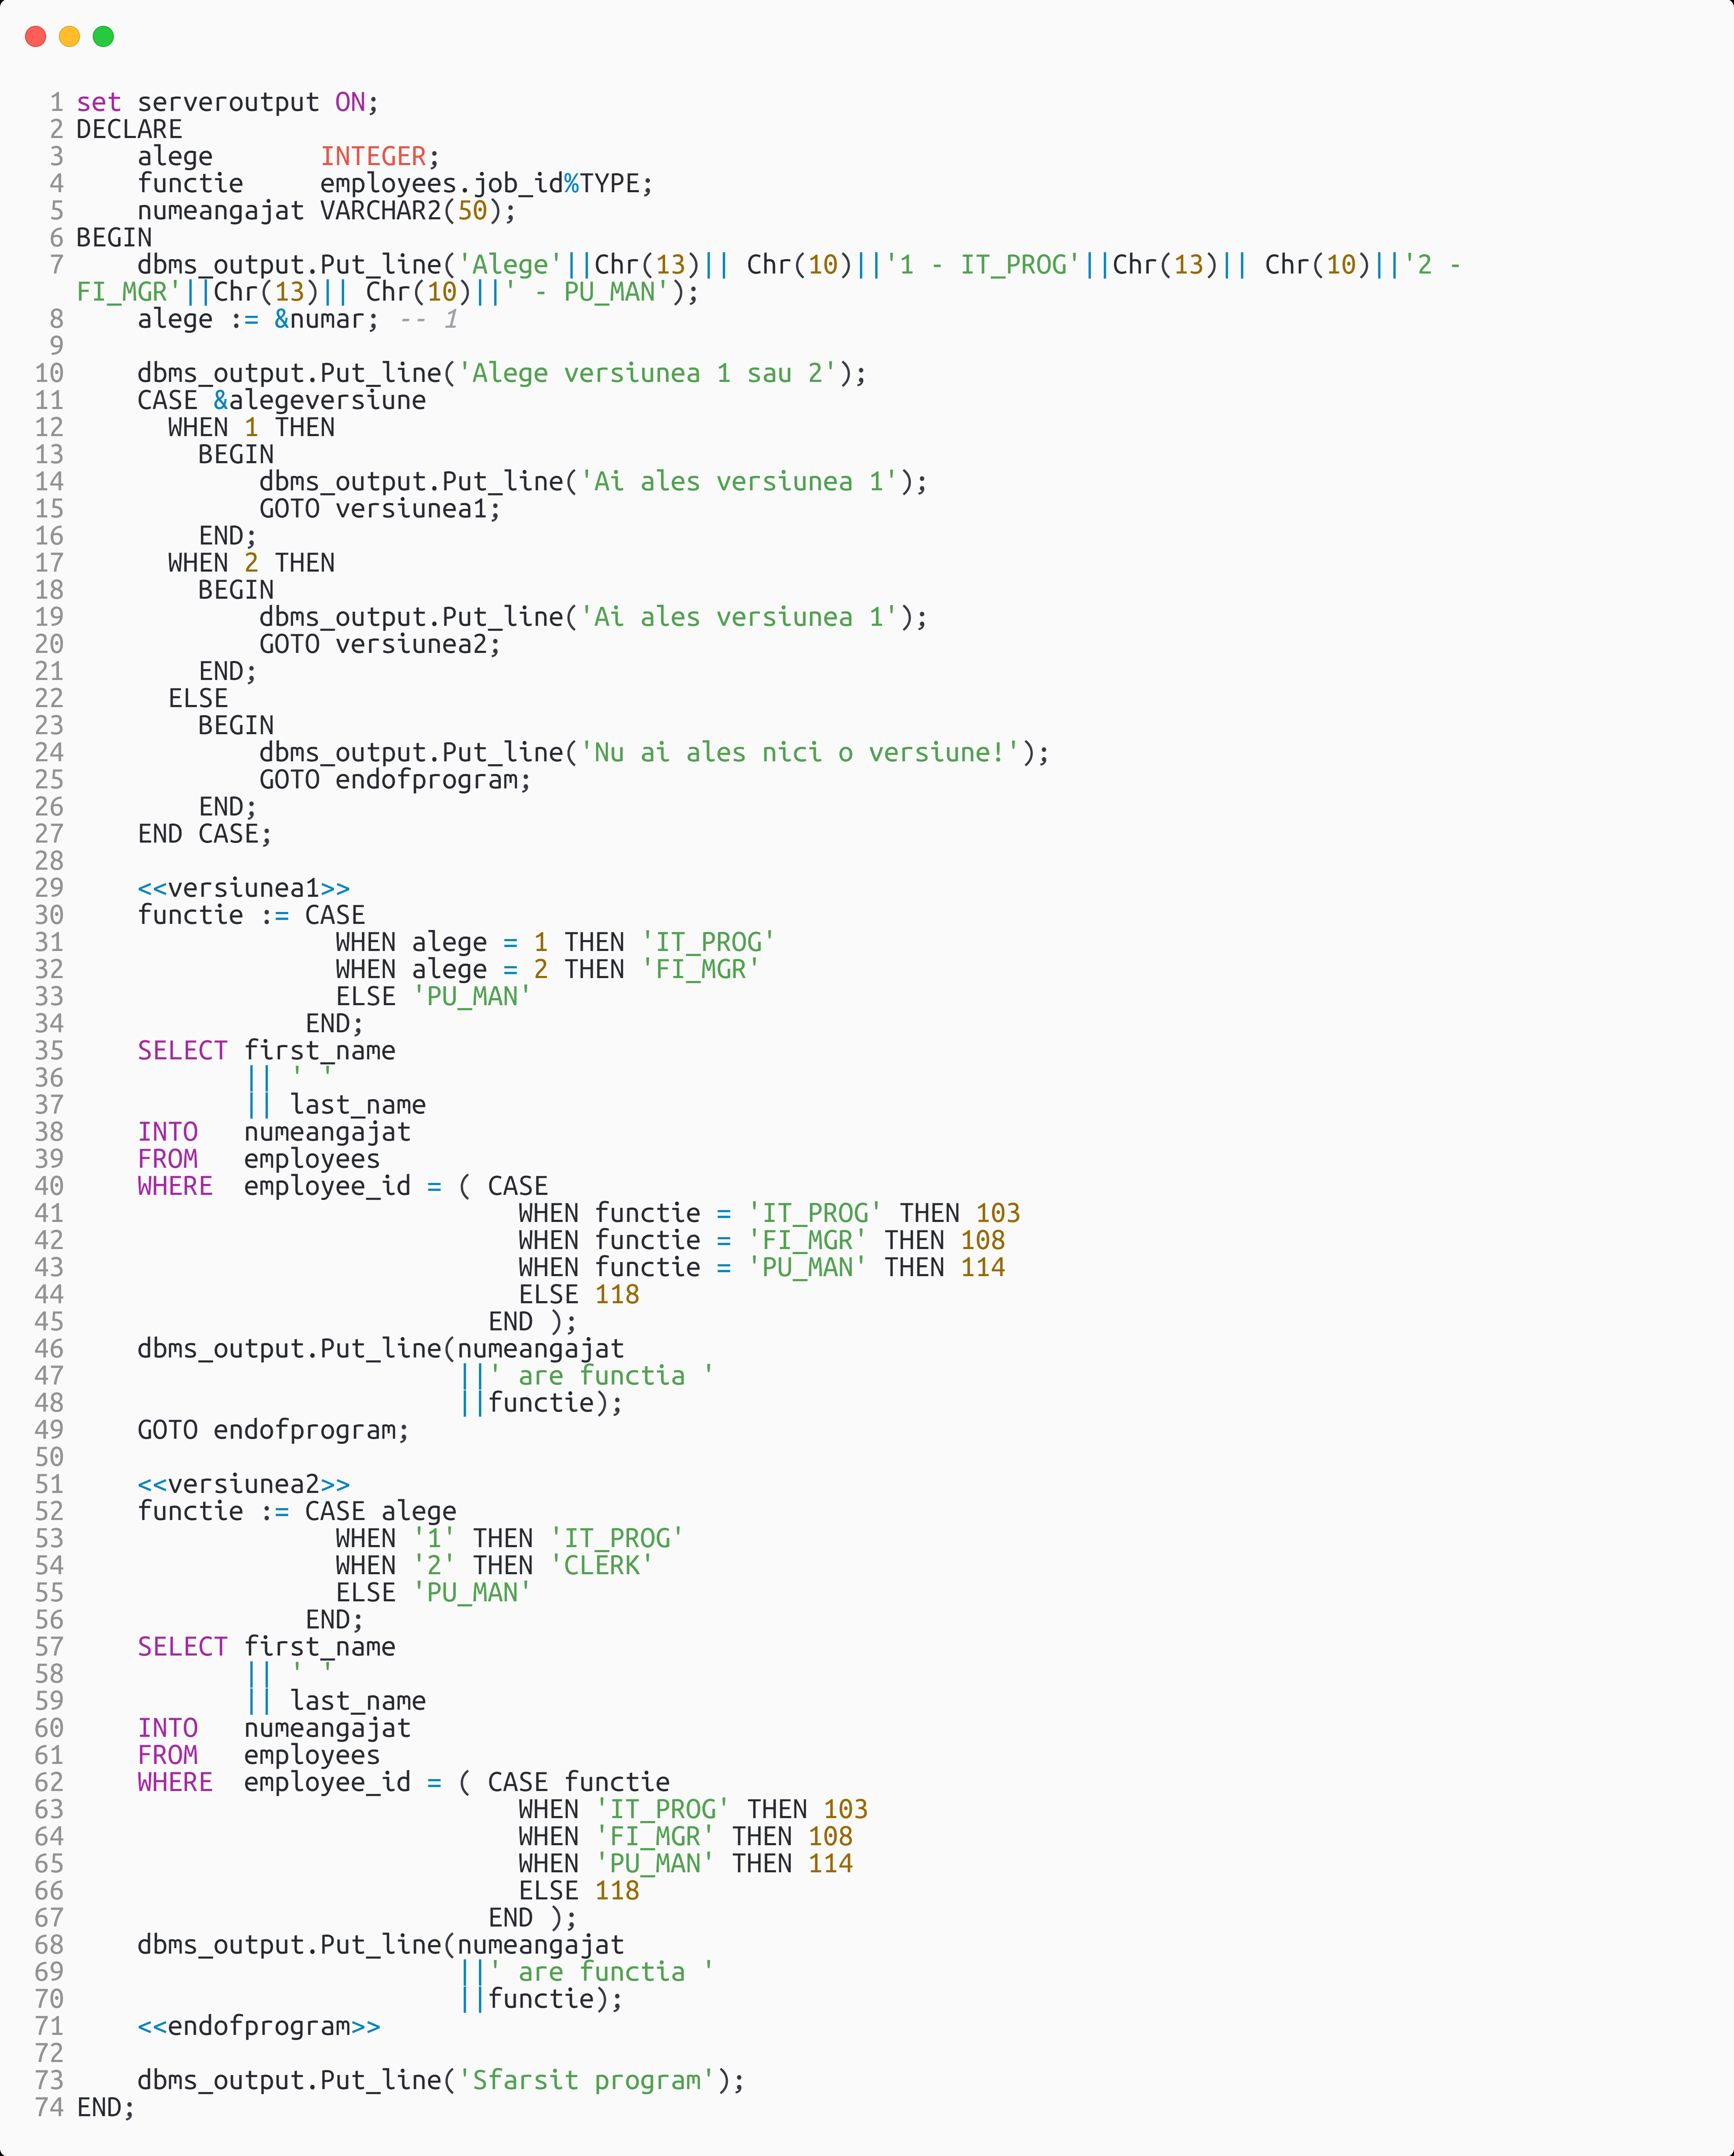Viewport: 1734px width, 2156px height.
Task: Click 'GOTO versiunea2;' on line 20
Action: (380, 644)
